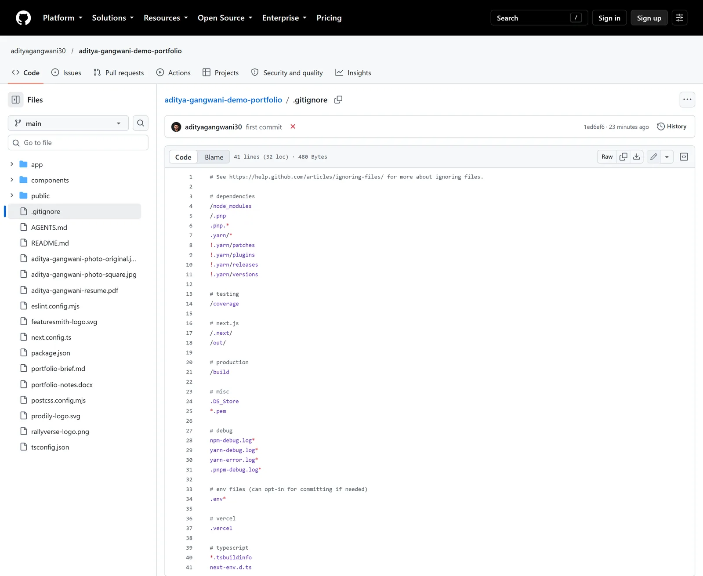Viewport: 703px width, 576px height.
Task: Open the GitHub homepage logo
Action: 23,18
